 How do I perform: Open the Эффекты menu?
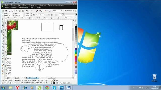(x=43, y=5)
